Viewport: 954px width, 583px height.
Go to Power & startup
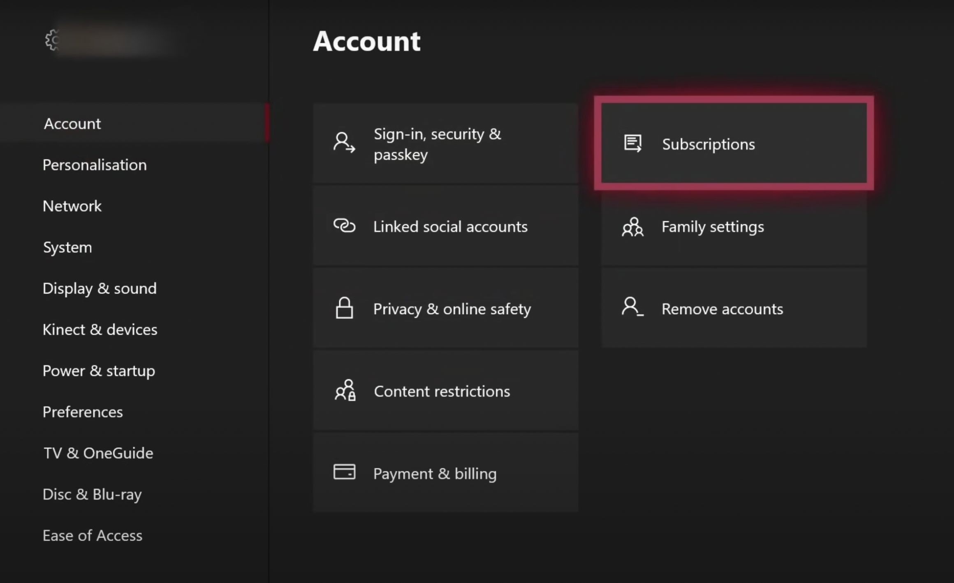tap(99, 370)
